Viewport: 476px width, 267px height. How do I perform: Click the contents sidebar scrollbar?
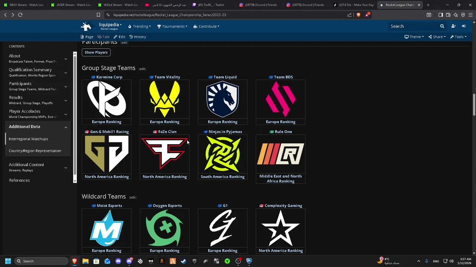click(75, 116)
